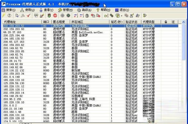
Task: Open the 搜索(S) menu
Action: point(9,10)
